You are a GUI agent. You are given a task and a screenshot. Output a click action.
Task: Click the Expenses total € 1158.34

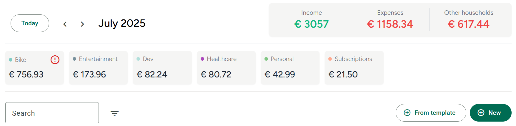pyautogui.click(x=390, y=24)
